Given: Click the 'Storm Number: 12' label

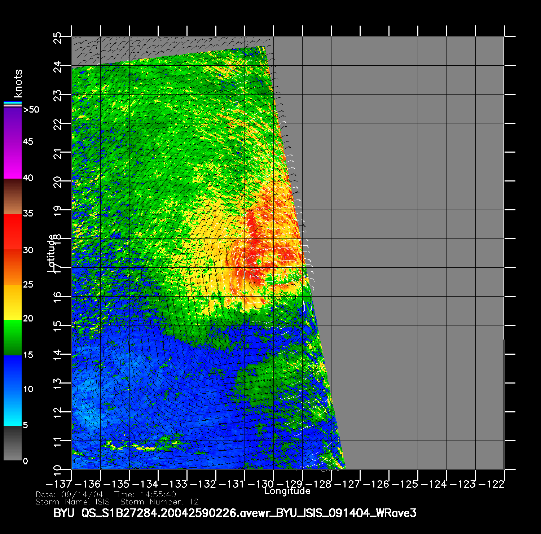Looking at the screenshot, I should 159,502.
